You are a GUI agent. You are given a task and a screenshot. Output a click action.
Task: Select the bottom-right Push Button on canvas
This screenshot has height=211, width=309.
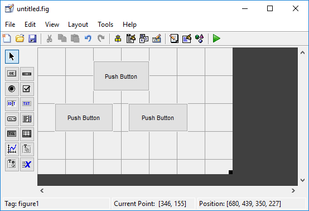[158, 118]
